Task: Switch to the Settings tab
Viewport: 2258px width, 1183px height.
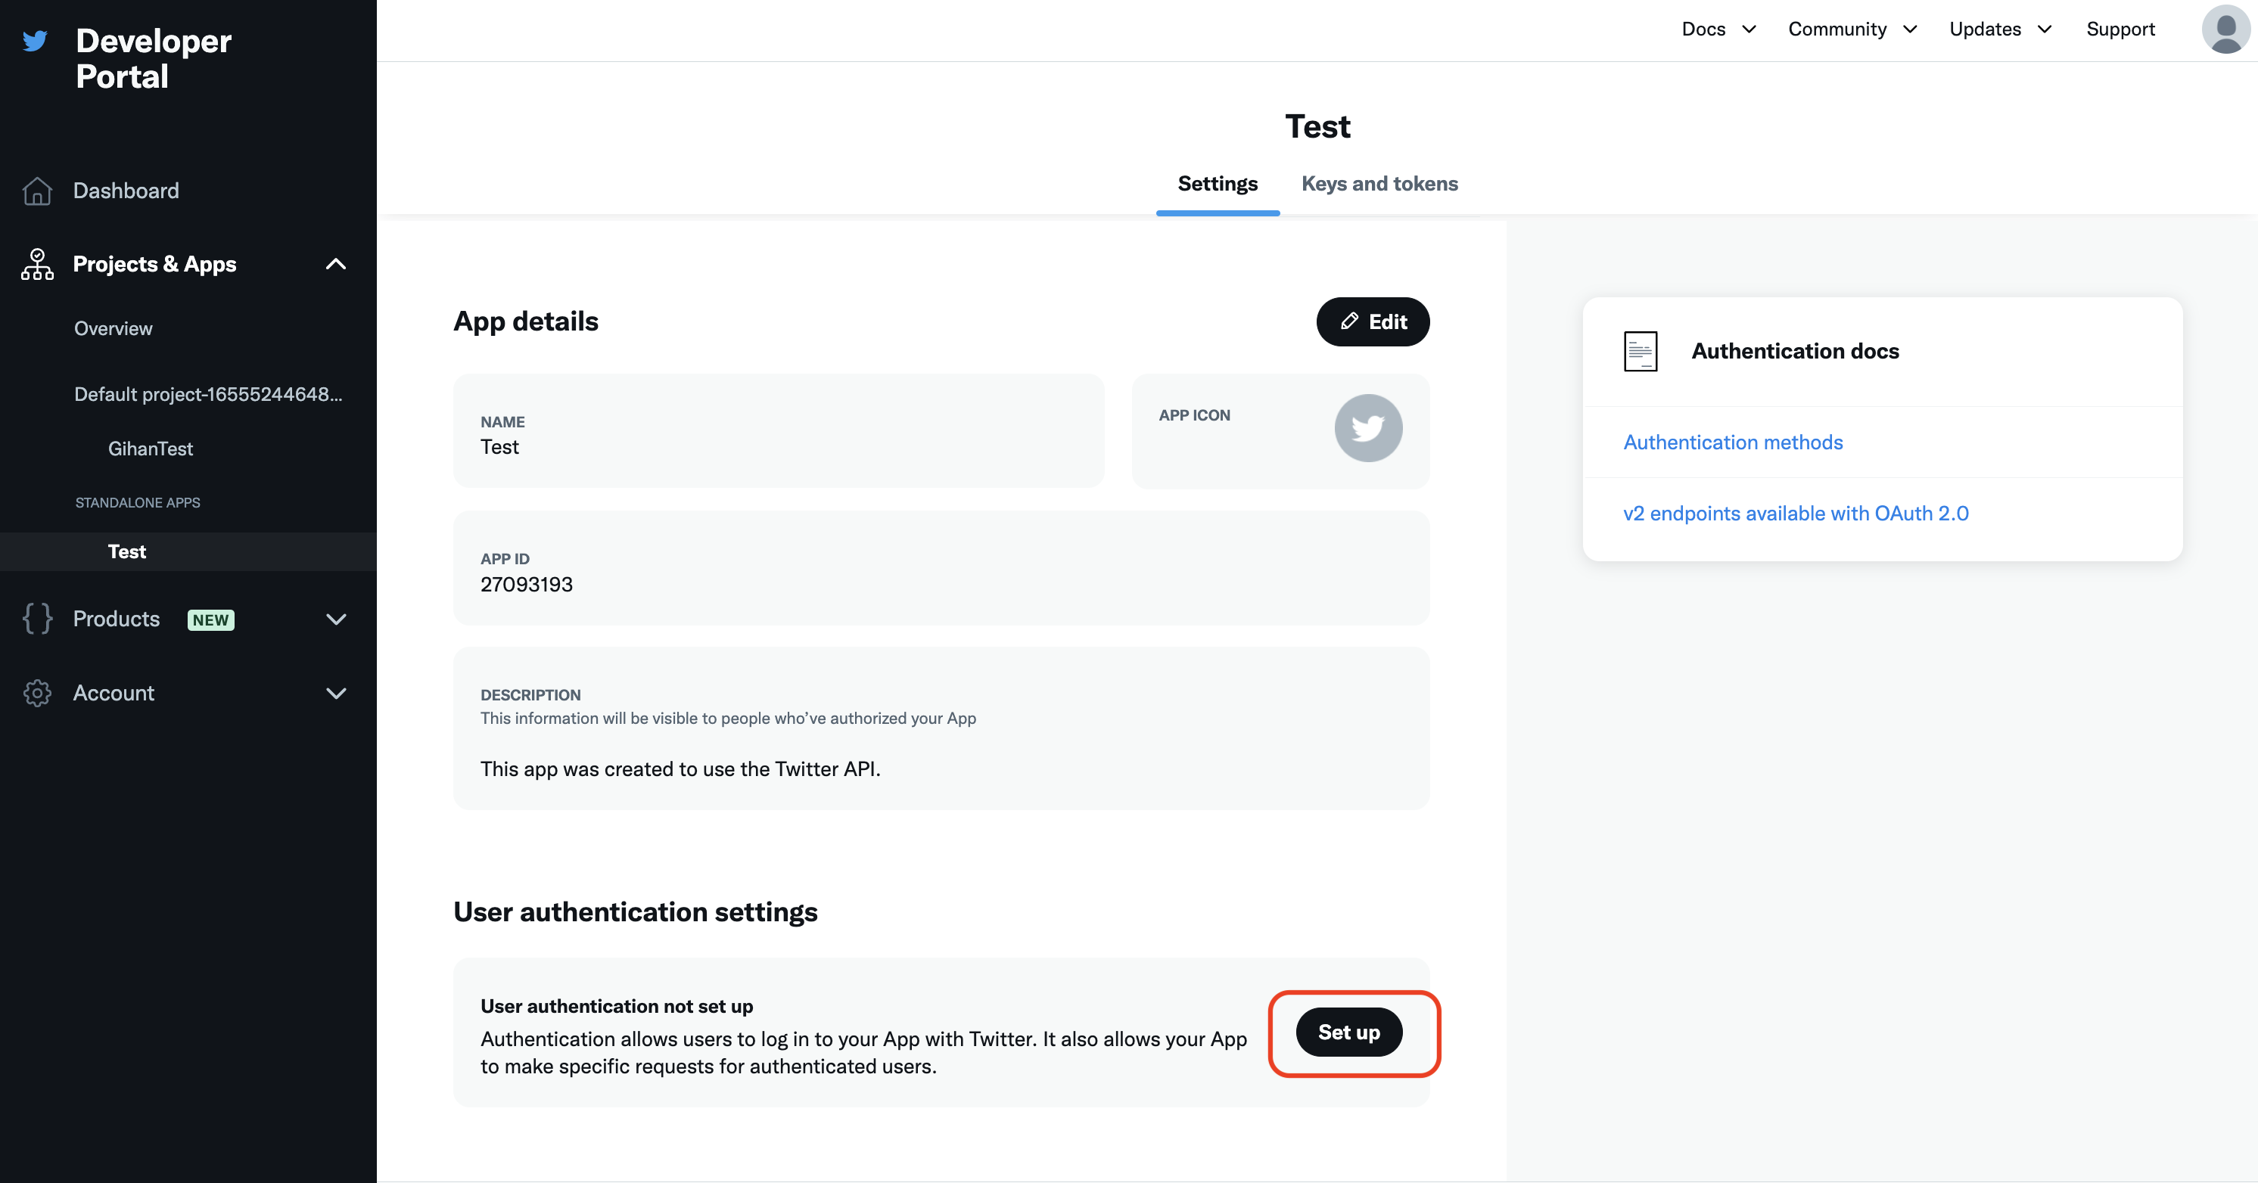Action: pyautogui.click(x=1217, y=183)
